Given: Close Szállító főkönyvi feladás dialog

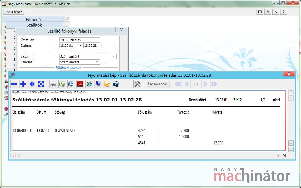Looking at the screenshot, I should [x=121, y=30].
